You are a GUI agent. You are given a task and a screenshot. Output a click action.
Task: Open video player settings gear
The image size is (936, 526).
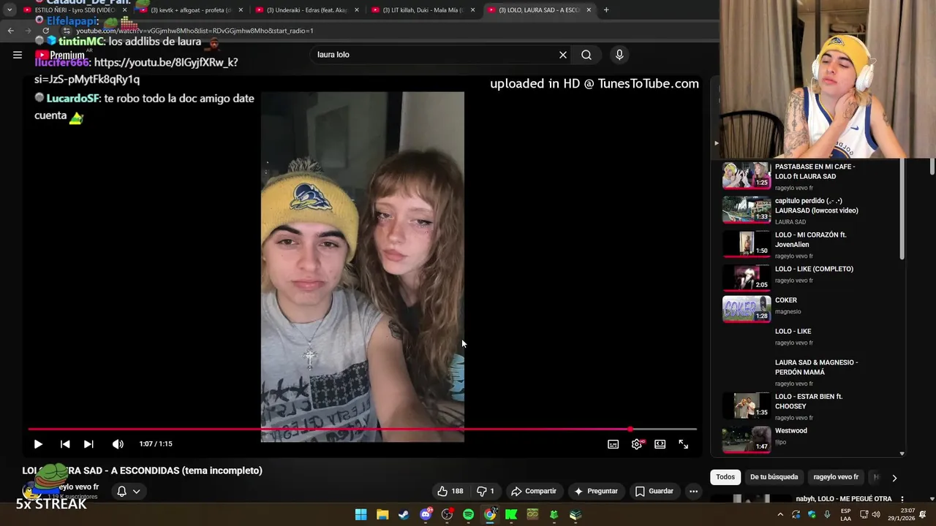(637, 444)
